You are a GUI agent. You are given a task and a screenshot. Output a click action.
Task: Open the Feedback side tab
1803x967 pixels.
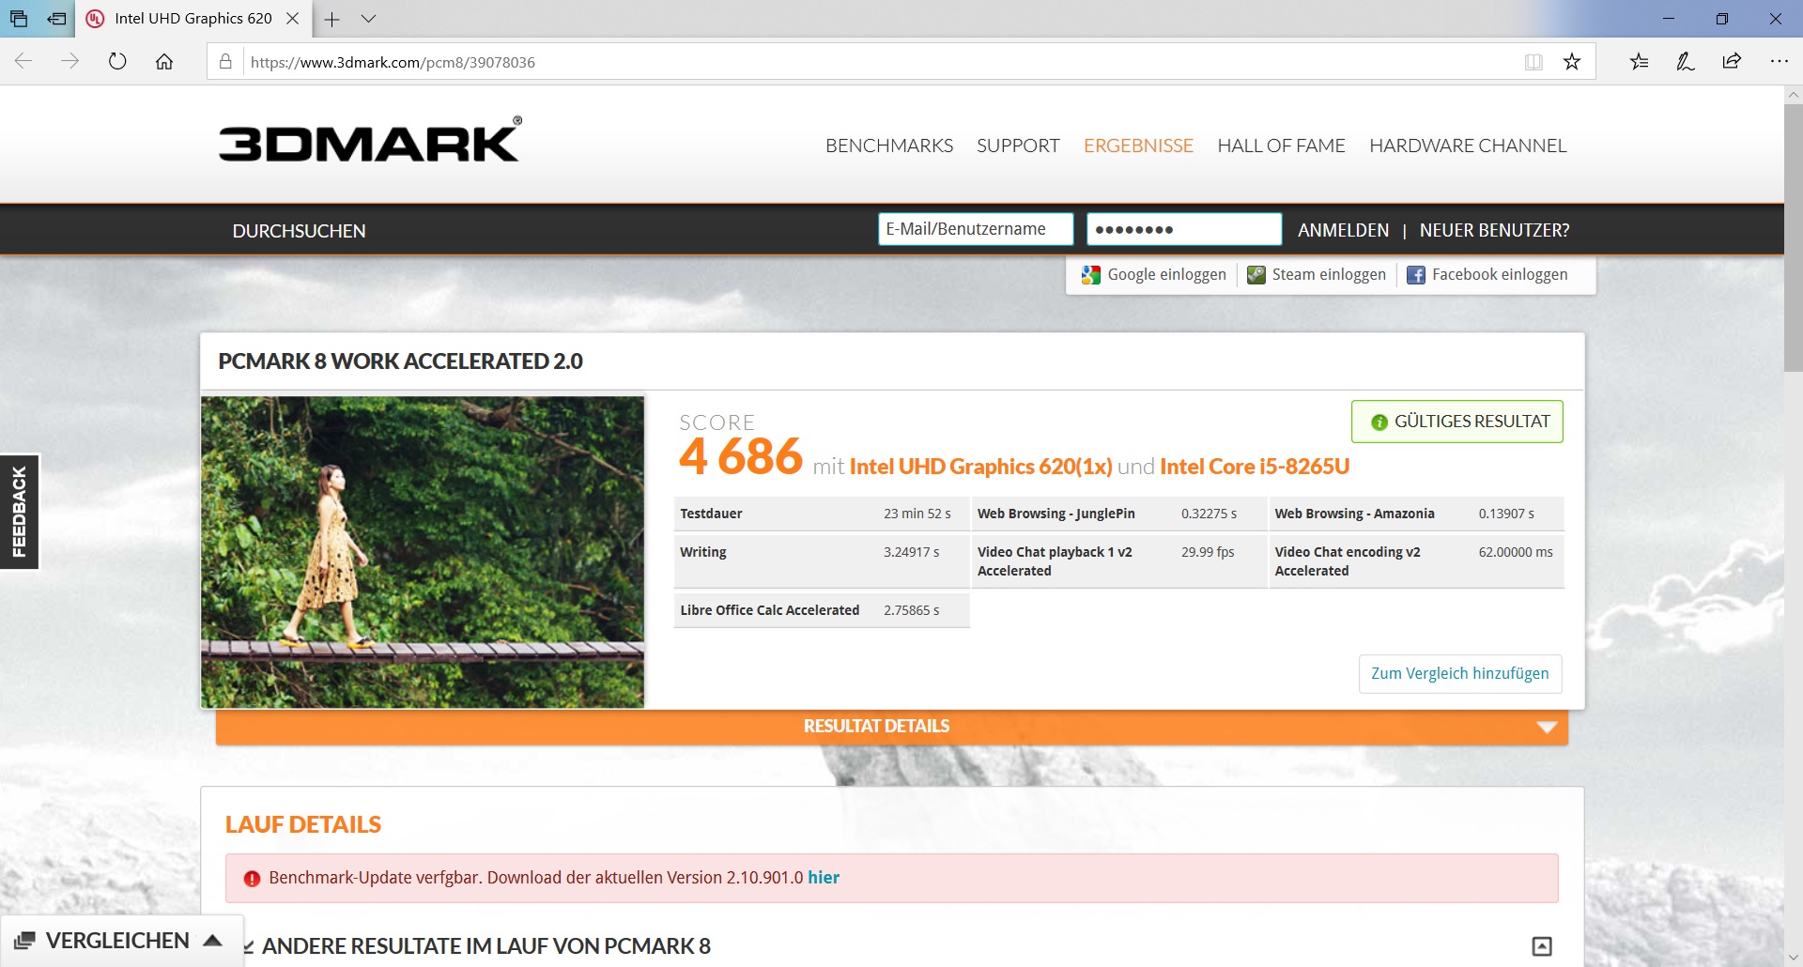[20, 512]
